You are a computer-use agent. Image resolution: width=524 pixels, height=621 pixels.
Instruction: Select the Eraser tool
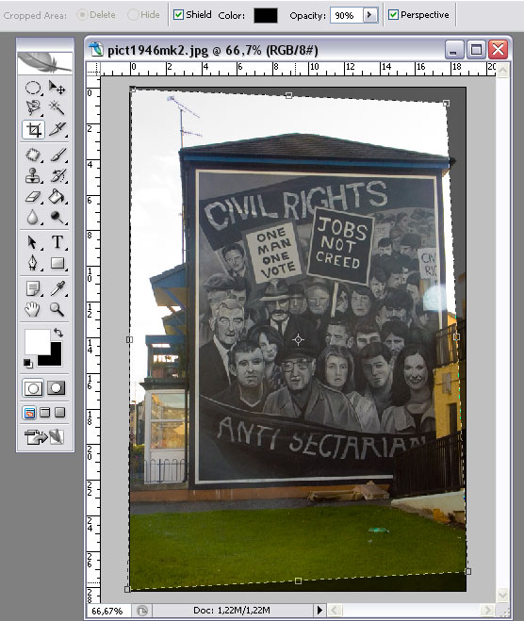[33, 196]
